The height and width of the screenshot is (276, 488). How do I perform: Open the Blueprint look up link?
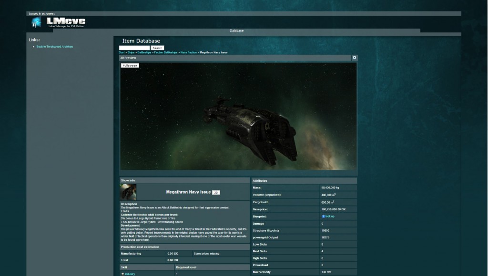(x=330, y=217)
